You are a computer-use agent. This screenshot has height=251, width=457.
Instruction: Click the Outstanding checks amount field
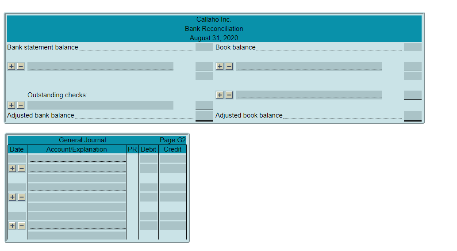point(204,105)
